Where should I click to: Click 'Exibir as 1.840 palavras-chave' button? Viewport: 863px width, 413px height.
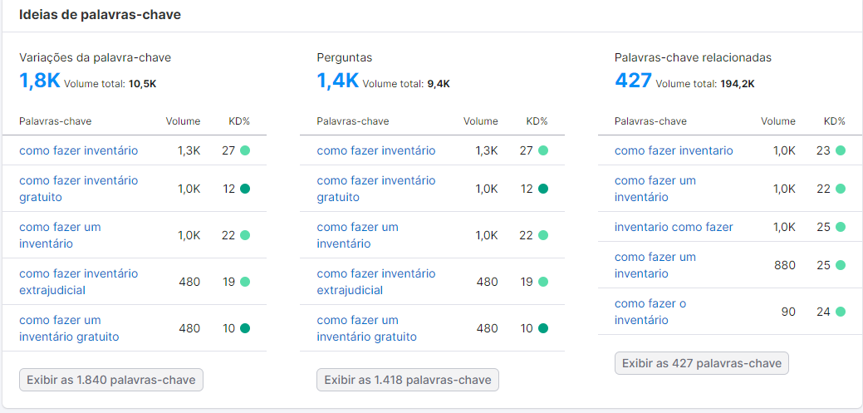click(x=111, y=380)
